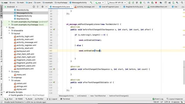Expand the mipmap folder

[9, 77]
